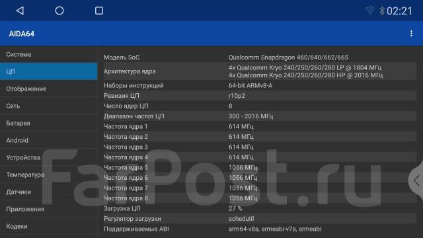Select the Загрузка ЦП row label

[x=122, y=209]
